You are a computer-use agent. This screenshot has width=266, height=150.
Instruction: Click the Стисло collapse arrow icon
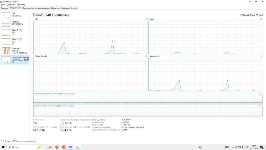click(2, 141)
